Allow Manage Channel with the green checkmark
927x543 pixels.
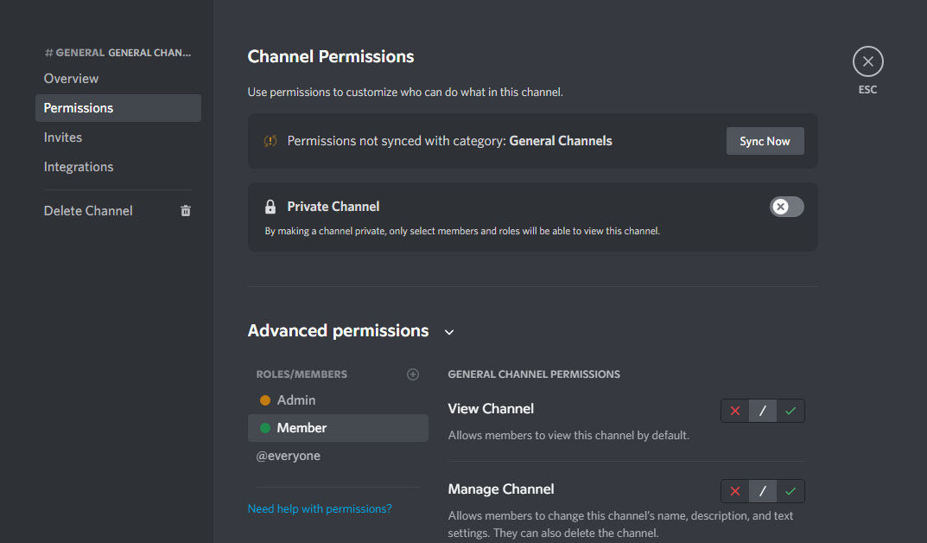(790, 491)
